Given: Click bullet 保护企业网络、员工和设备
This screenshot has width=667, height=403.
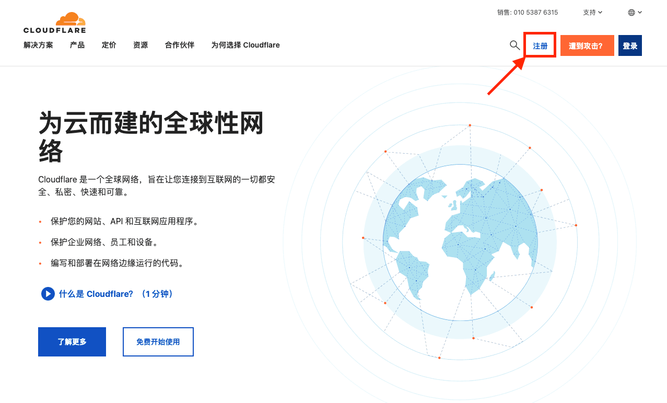Looking at the screenshot, I should (104, 243).
